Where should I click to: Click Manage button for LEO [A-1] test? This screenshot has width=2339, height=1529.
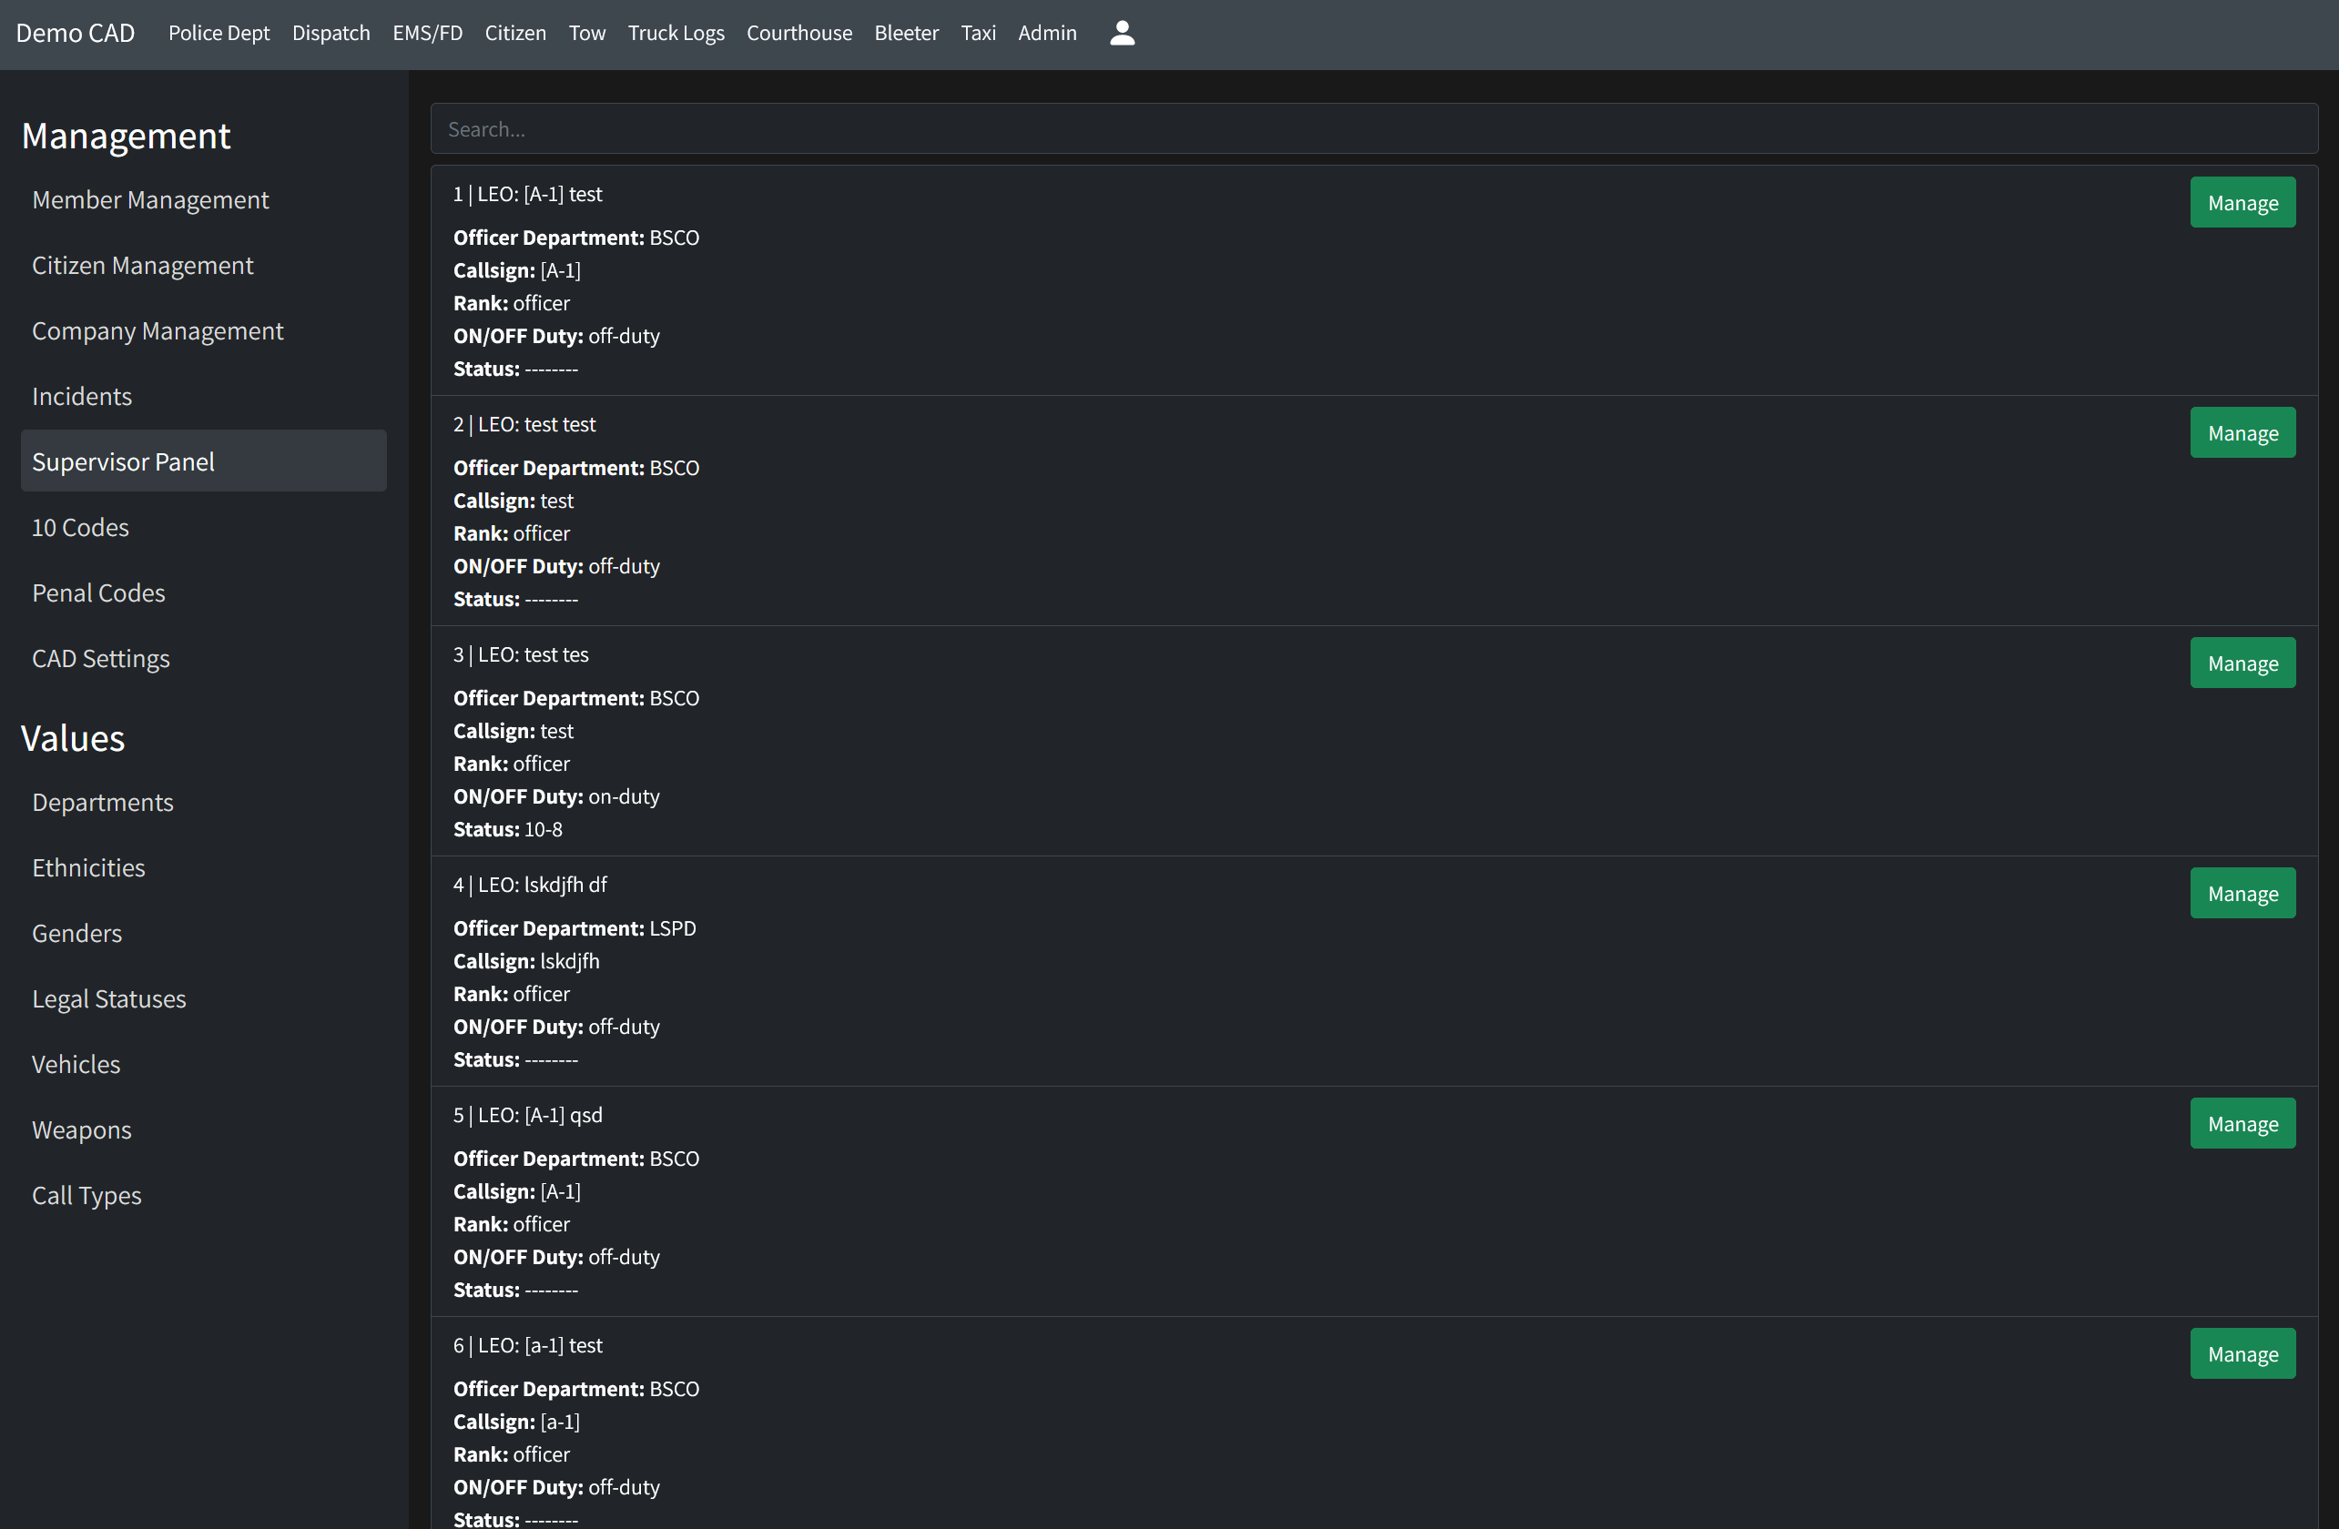pyautogui.click(x=2243, y=201)
